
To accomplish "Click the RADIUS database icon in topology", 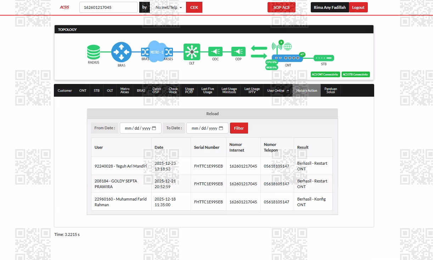I will pyautogui.click(x=94, y=52).
